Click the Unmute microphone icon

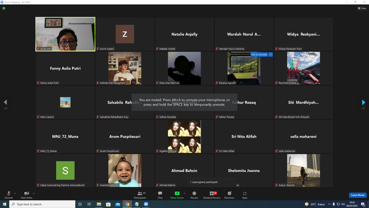(x=9, y=194)
